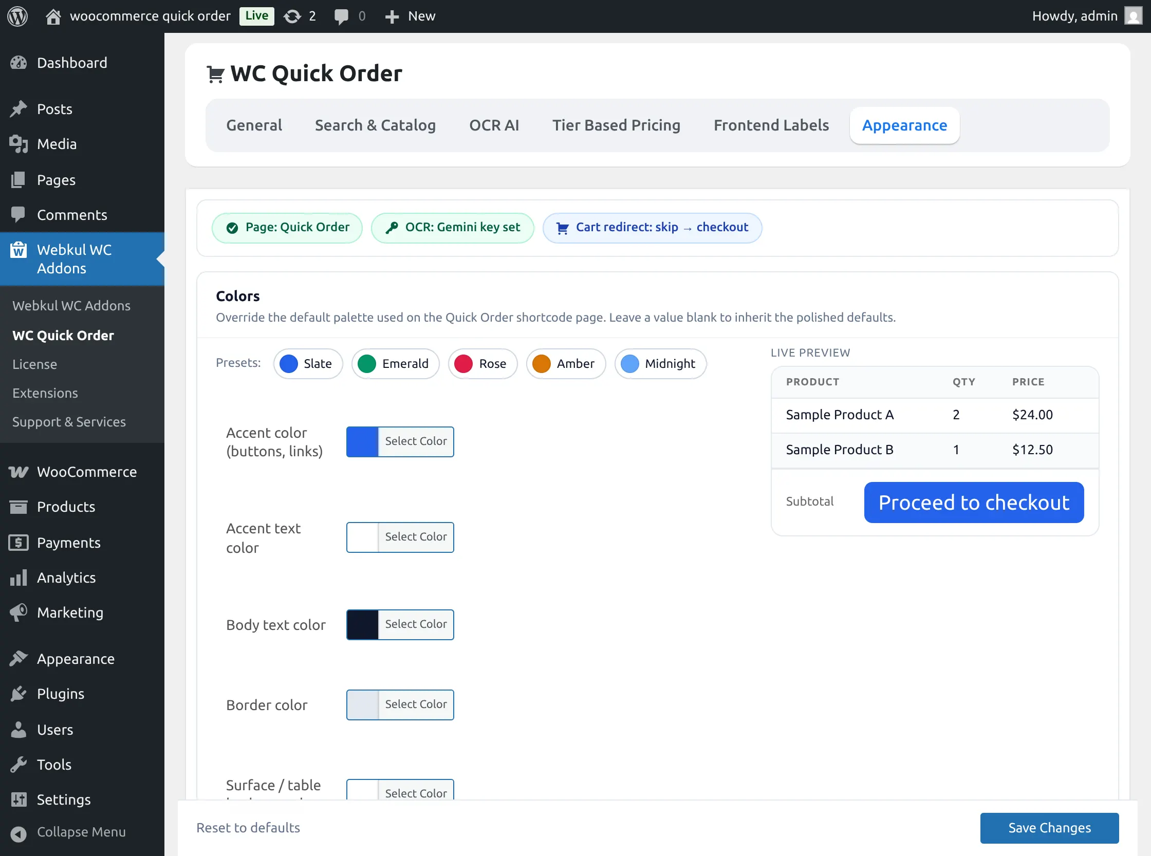
Task: Click Save Changes button
Action: [x=1049, y=828]
